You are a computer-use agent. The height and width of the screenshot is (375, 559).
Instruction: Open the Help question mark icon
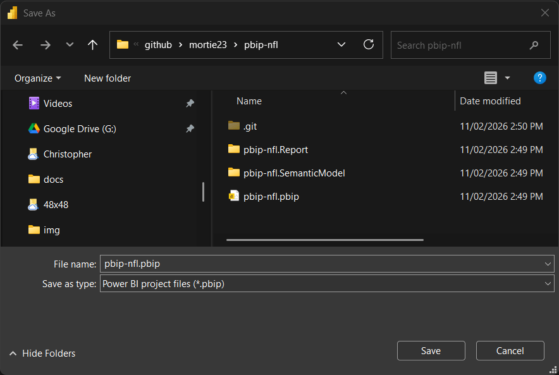[x=539, y=78]
